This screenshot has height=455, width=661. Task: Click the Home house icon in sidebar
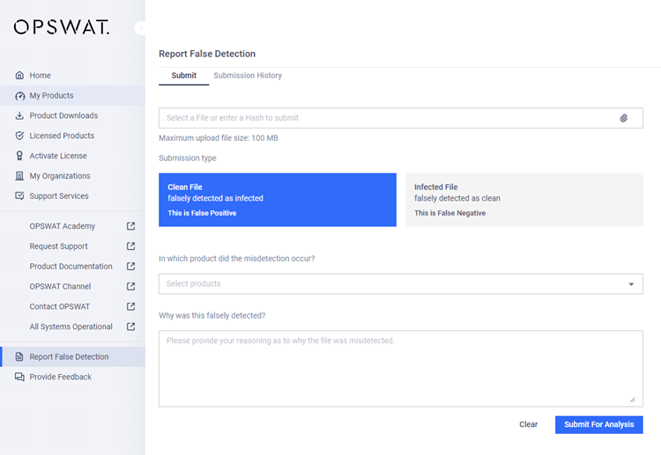[19, 76]
